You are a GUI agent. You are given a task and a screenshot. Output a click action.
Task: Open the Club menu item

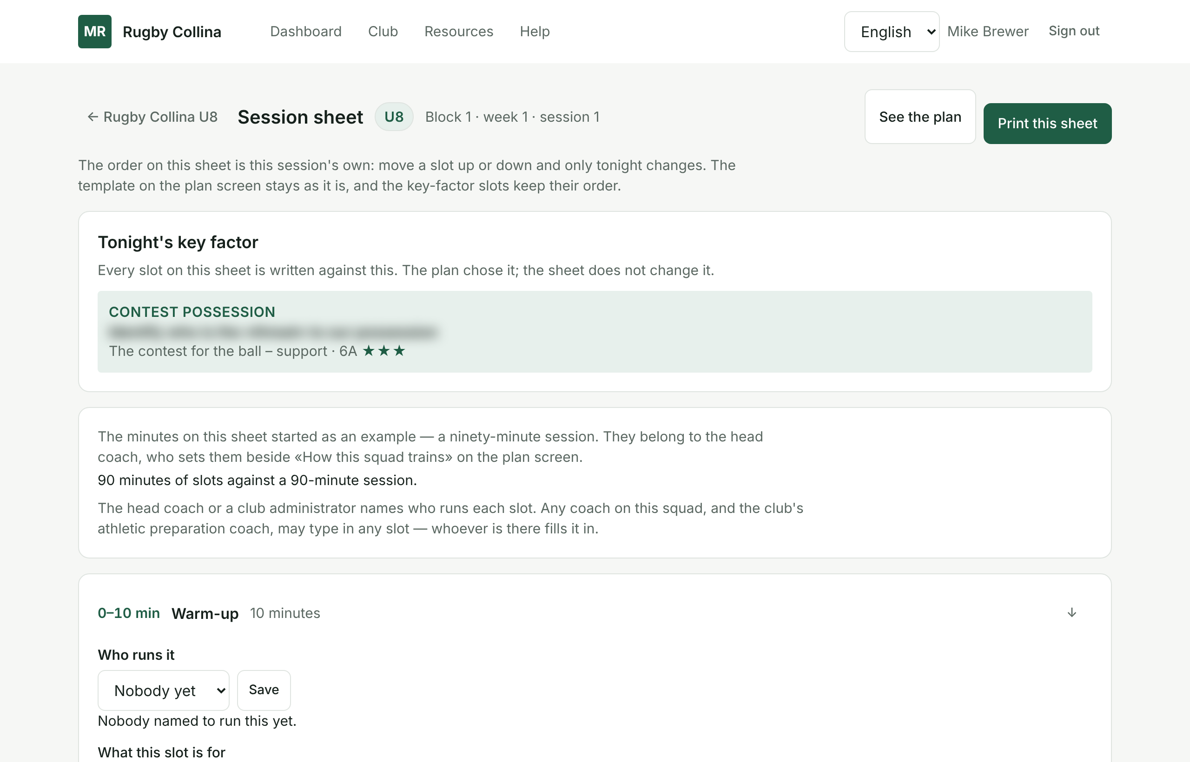pyautogui.click(x=383, y=32)
